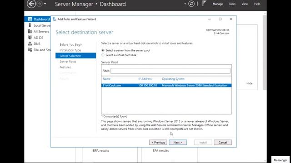Open the View menu
The height and width of the screenshot is (163, 291).
[x=245, y=4]
